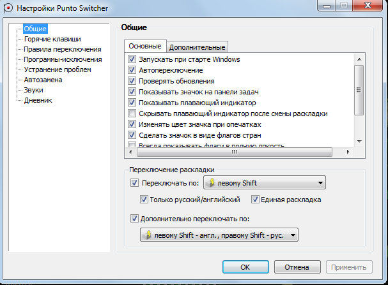Toggle Запускать при старте Windows checkbox

[x=132, y=59]
